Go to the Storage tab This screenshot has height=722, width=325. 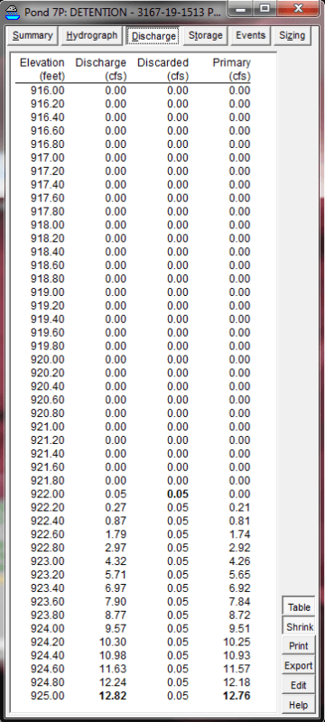pyautogui.click(x=205, y=36)
